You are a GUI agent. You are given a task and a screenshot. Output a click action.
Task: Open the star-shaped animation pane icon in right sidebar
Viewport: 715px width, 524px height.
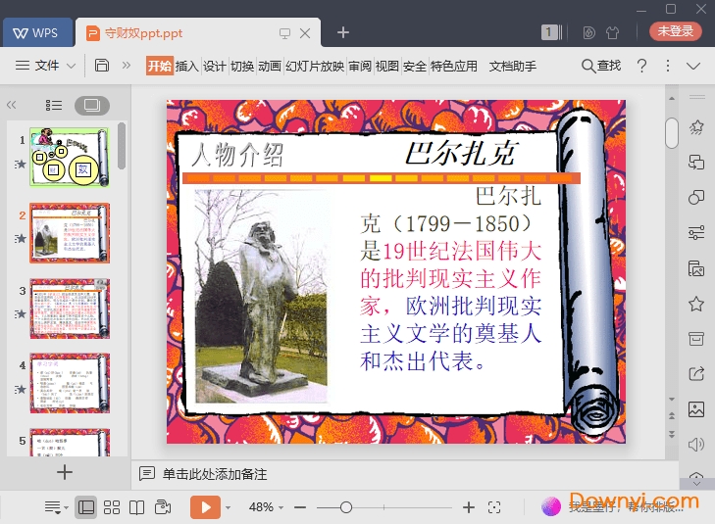(x=696, y=127)
